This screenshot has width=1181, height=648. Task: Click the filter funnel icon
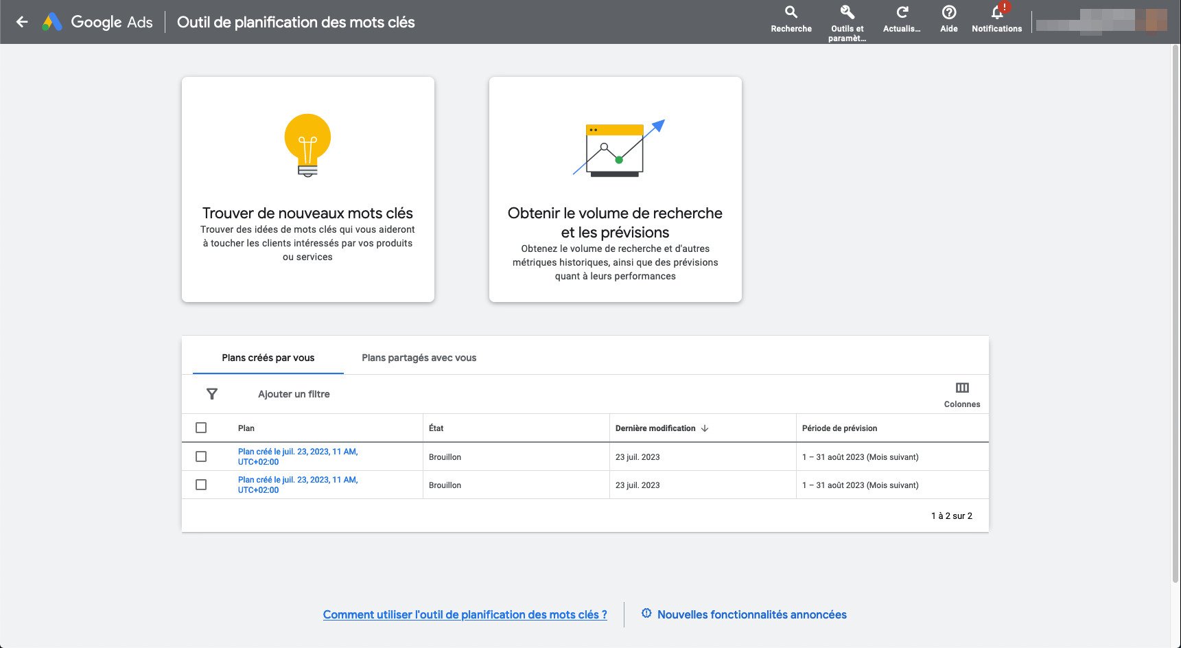[x=212, y=394]
